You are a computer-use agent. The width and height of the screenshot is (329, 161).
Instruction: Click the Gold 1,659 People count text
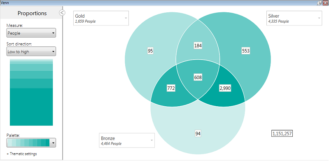(x=85, y=21)
